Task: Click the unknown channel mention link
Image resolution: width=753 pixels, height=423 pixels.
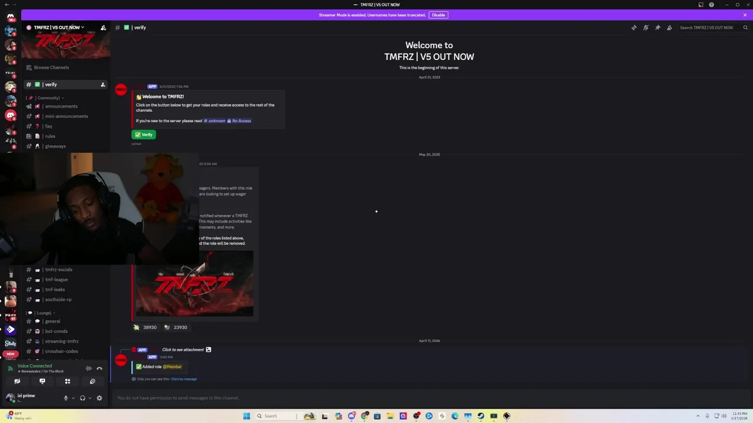Action: 214,121
